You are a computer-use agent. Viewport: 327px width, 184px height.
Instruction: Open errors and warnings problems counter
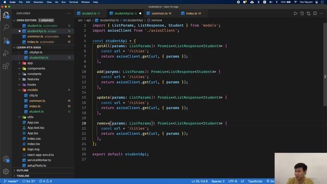click(45, 181)
